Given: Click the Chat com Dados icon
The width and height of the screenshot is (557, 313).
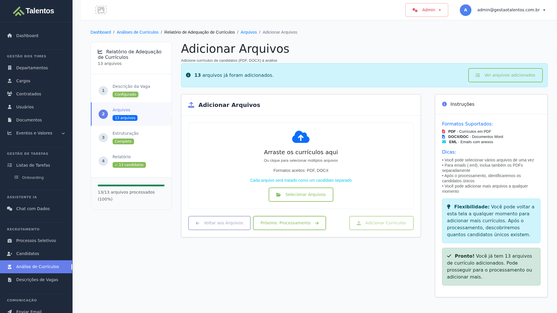Looking at the screenshot, I should pos(10,209).
